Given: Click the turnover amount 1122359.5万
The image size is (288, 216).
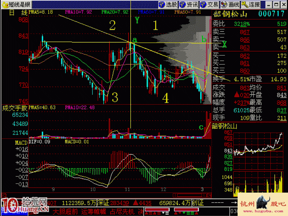Looking at the screenshot, I should pyautogui.click(x=79, y=203).
